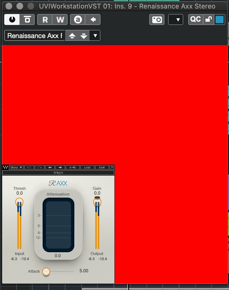This screenshot has width=229, height=290.
Task: Toggle the quick controls lock icon
Action: coord(209,19)
